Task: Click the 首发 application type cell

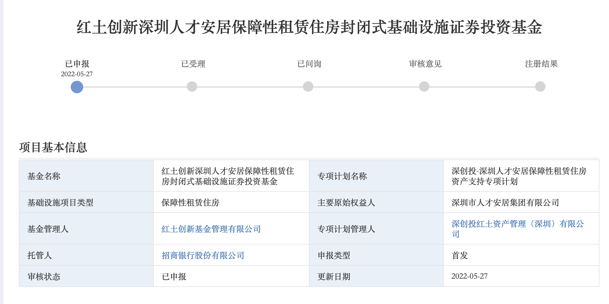Action: pyautogui.click(x=459, y=255)
